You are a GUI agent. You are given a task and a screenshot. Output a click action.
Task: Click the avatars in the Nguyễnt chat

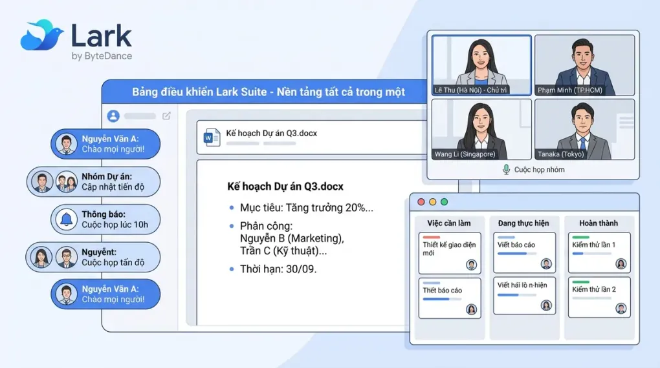coord(55,257)
